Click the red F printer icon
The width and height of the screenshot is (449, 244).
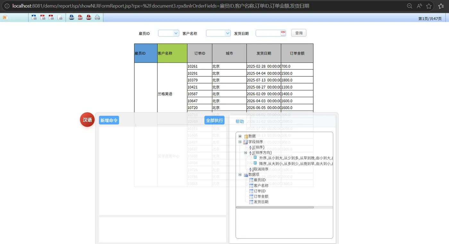point(80,18)
